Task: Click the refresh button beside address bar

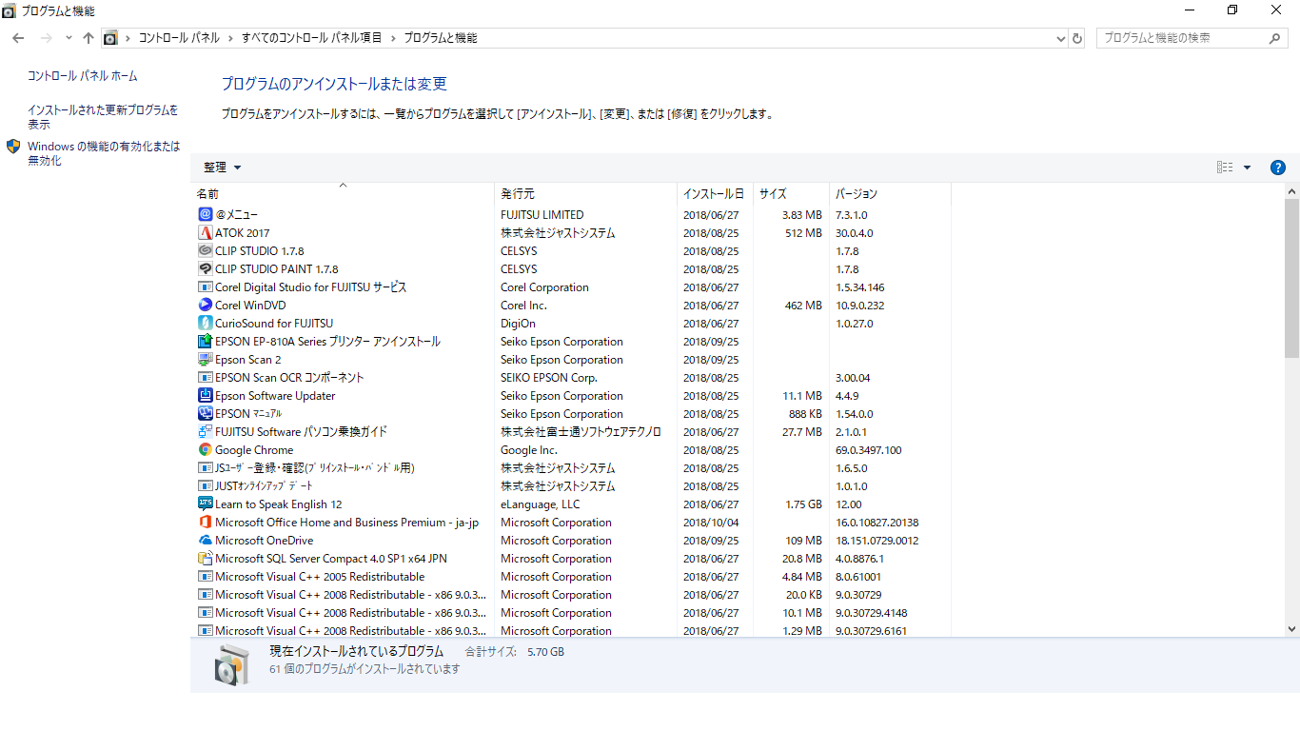Action: pyautogui.click(x=1077, y=38)
